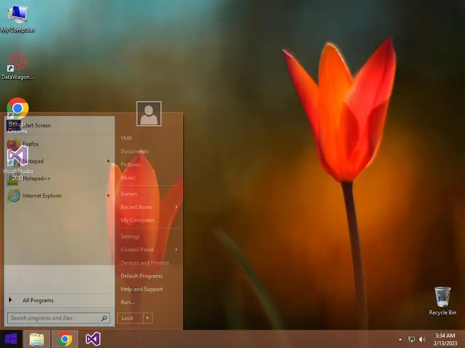This screenshot has height=348, width=465.
Task: Click the Windows Start button
Action: (11, 339)
